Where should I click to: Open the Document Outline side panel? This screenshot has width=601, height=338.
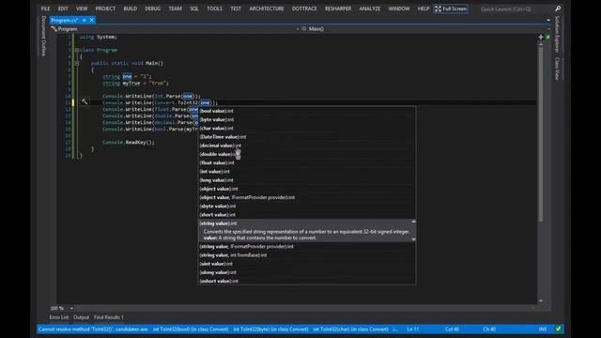[43, 36]
